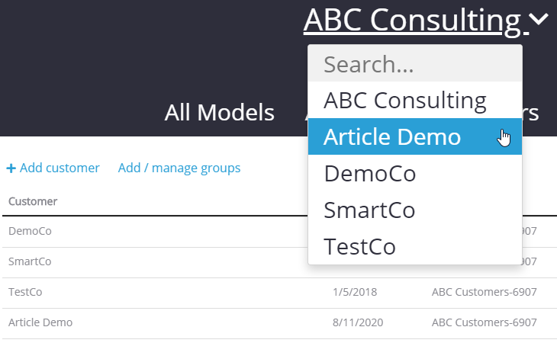Select TestCo in the dropdown list
The height and width of the screenshot is (343, 557).
pyautogui.click(x=415, y=246)
